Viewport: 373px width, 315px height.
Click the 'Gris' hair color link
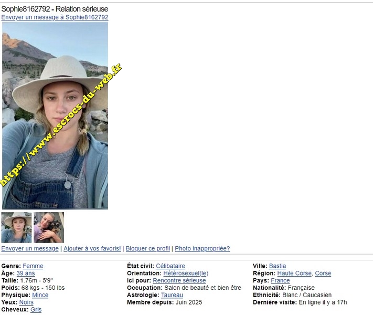[x=36, y=310]
